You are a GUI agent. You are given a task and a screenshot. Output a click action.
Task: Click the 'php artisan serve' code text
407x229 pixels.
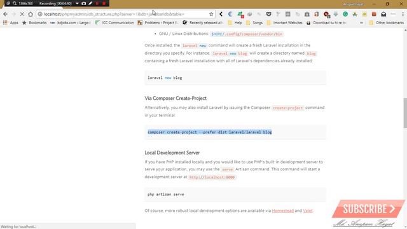coord(166,194)
